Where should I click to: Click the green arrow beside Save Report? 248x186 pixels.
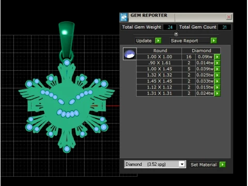pos(214,41)
